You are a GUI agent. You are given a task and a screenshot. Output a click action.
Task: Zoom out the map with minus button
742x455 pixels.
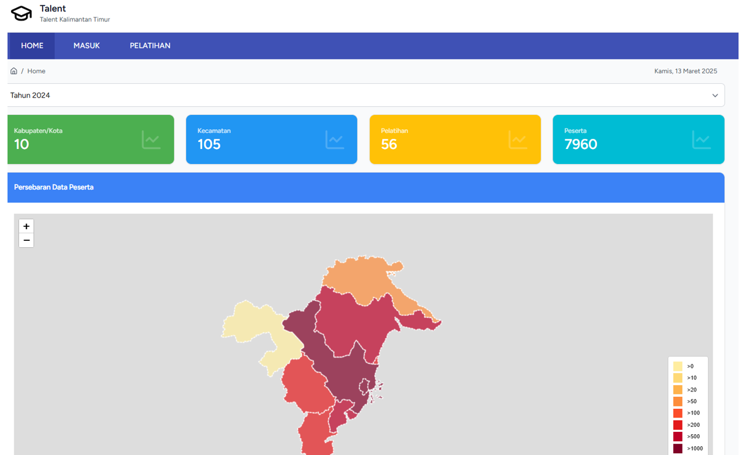tap(27, 240)
